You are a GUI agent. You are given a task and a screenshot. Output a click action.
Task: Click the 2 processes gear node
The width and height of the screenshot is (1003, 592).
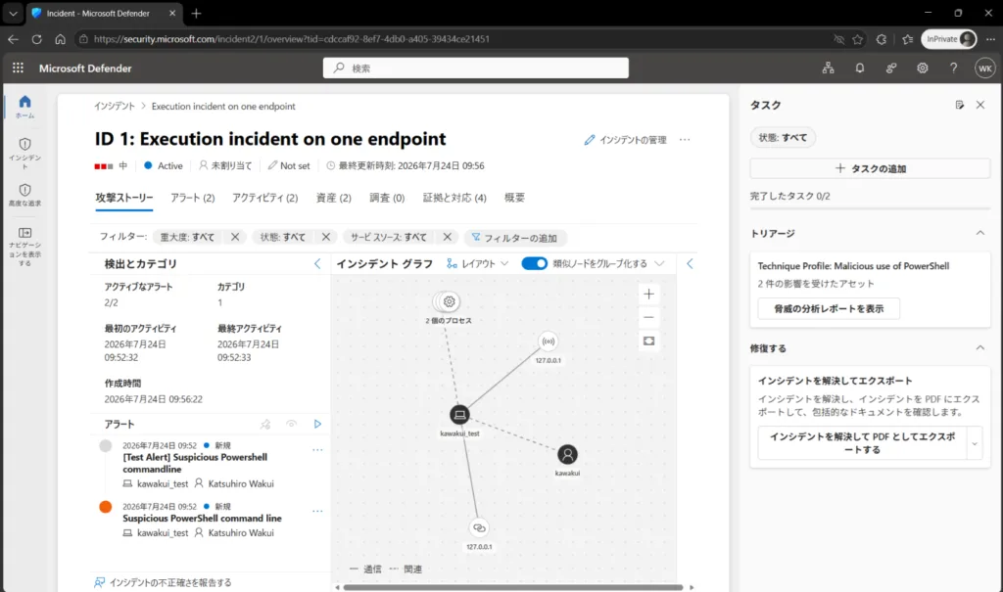[x=449, y=301]
